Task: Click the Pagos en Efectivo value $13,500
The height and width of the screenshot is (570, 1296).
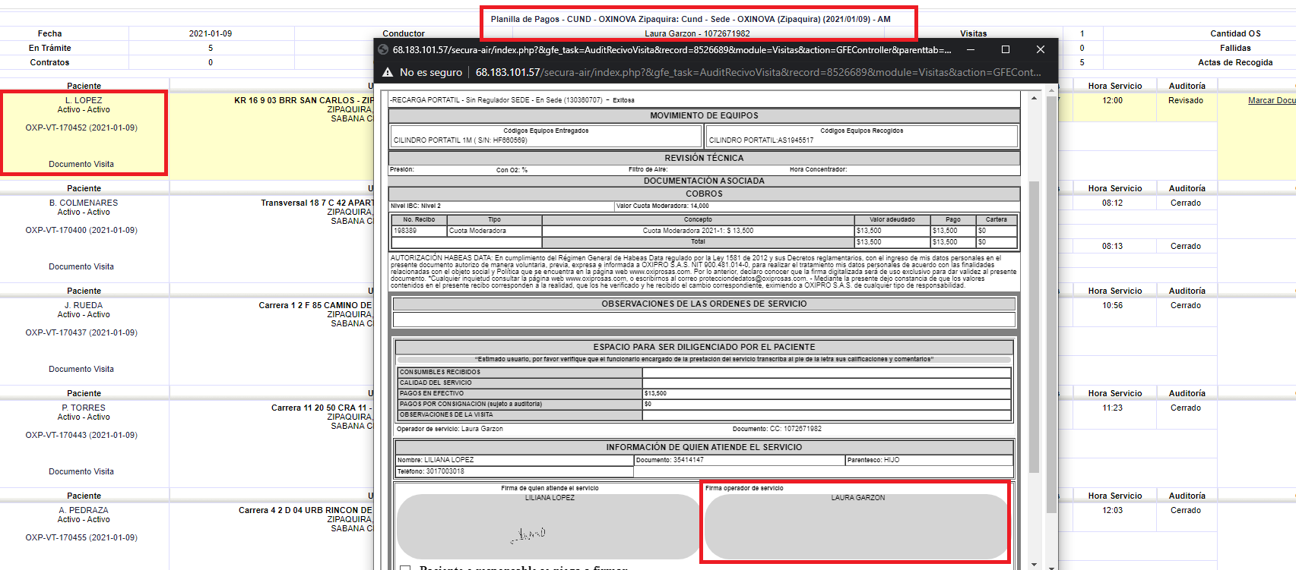Action: (655, 393)
